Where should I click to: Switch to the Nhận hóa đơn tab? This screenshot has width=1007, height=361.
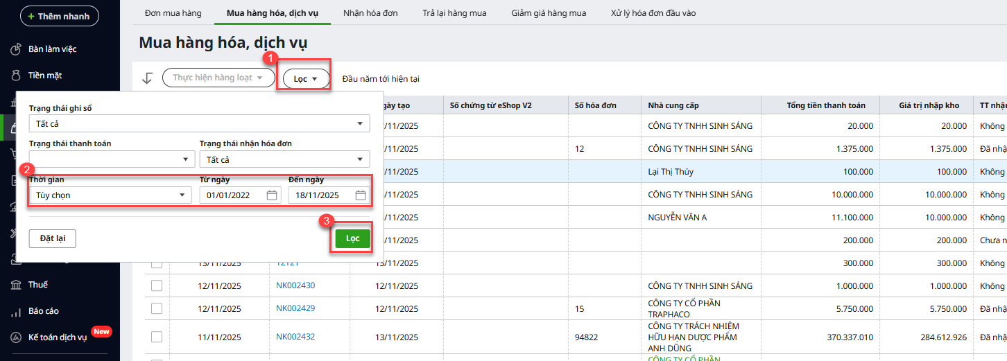(x=370, y=13)
